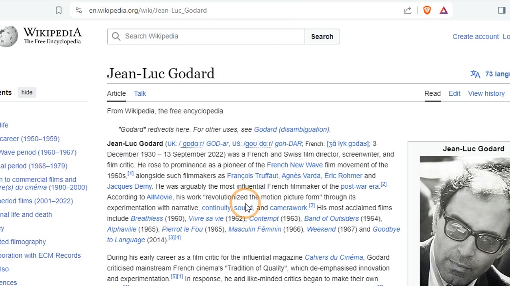Open the Contempt film link
510x286 pixels.
click(264, 218)
